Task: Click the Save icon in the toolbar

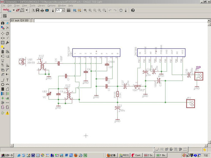Action: tap(38, 10)
